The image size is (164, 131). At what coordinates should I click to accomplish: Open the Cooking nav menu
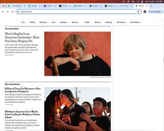tap(109, 22)
